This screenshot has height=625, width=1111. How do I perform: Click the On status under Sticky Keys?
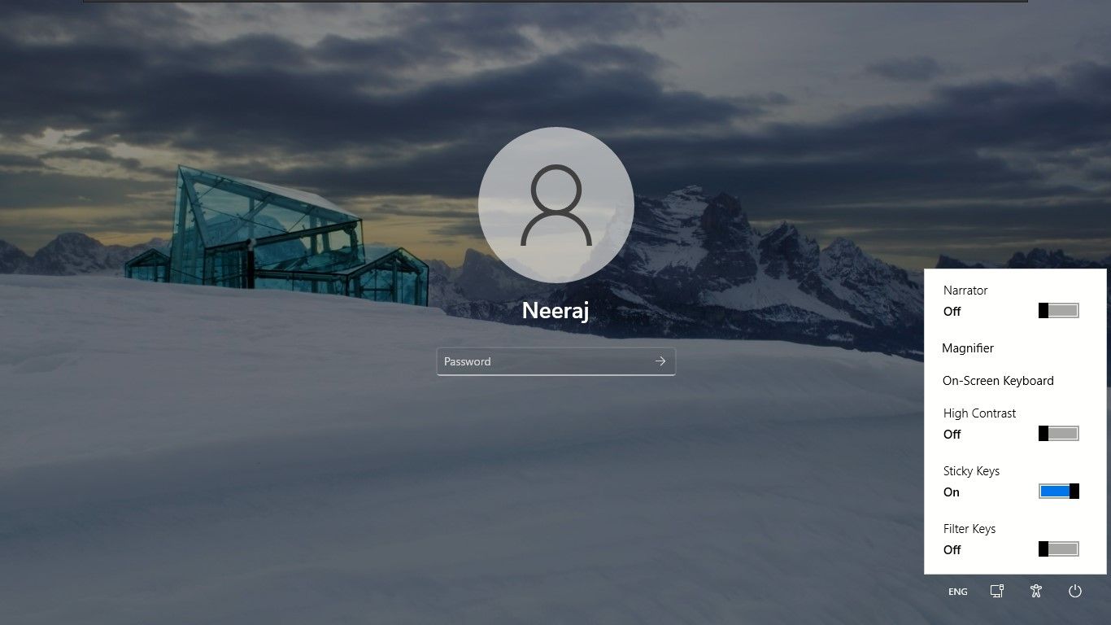click(952, 492)
